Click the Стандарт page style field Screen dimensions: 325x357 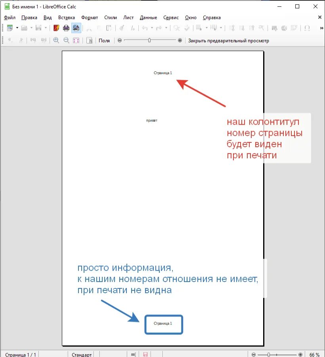point(82,355)
